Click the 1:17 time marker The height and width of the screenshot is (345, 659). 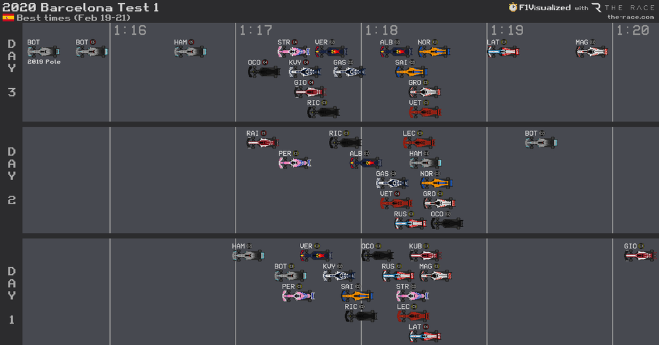(x=255, y=30)
